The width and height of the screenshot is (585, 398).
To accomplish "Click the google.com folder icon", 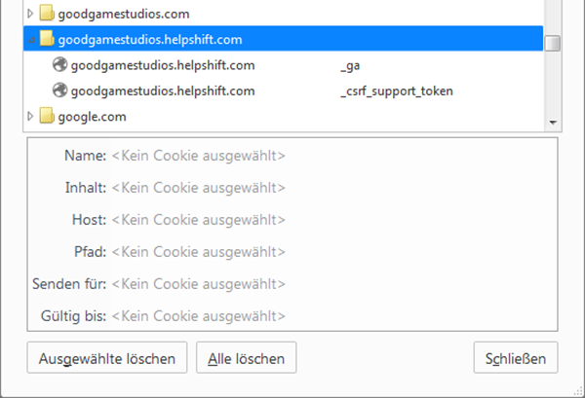I will point(47,116).
